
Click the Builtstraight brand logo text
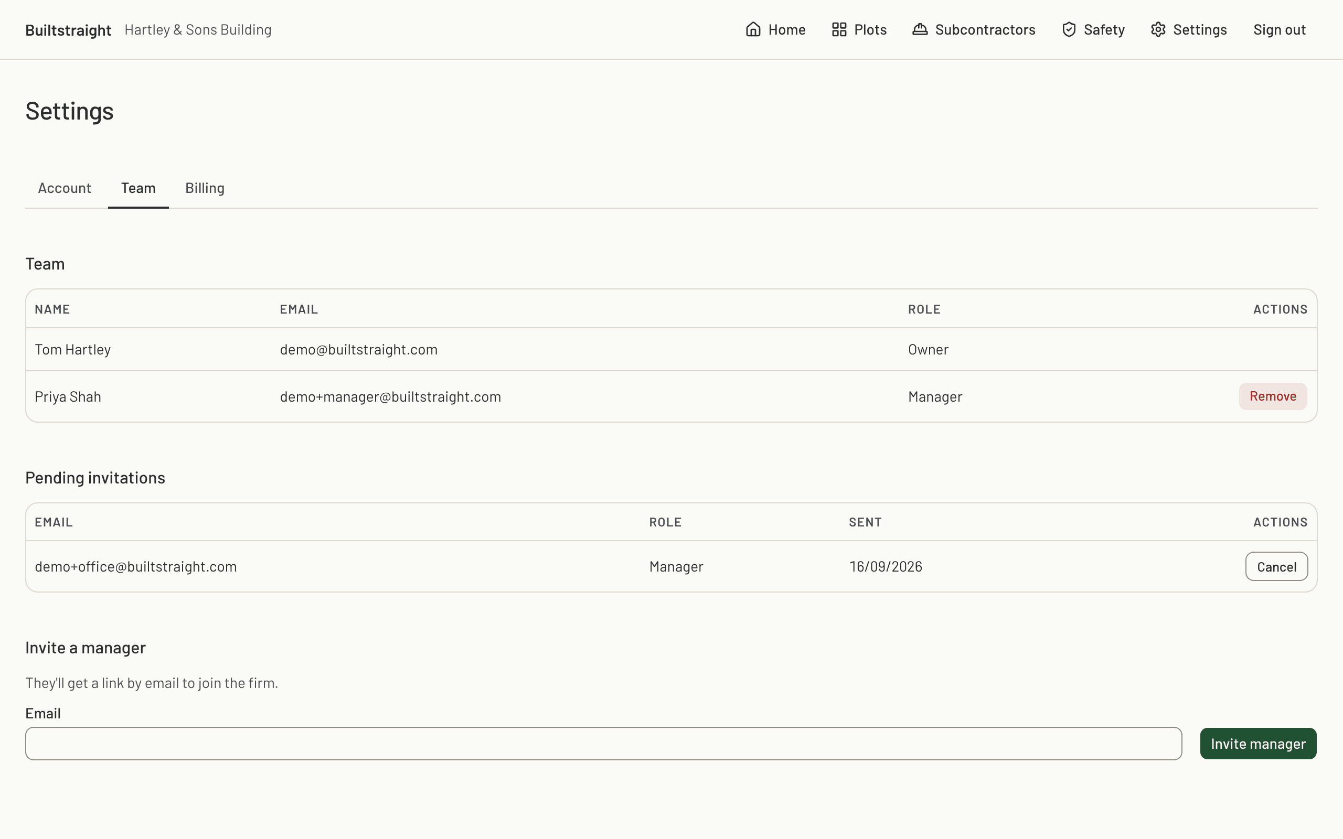pyautogui.click(x=68, y=30)
